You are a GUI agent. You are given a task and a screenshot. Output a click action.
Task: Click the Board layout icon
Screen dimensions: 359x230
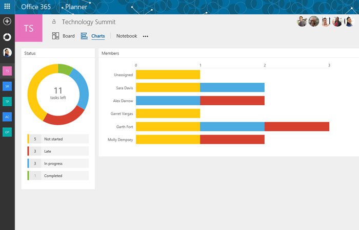pos(55,36)
